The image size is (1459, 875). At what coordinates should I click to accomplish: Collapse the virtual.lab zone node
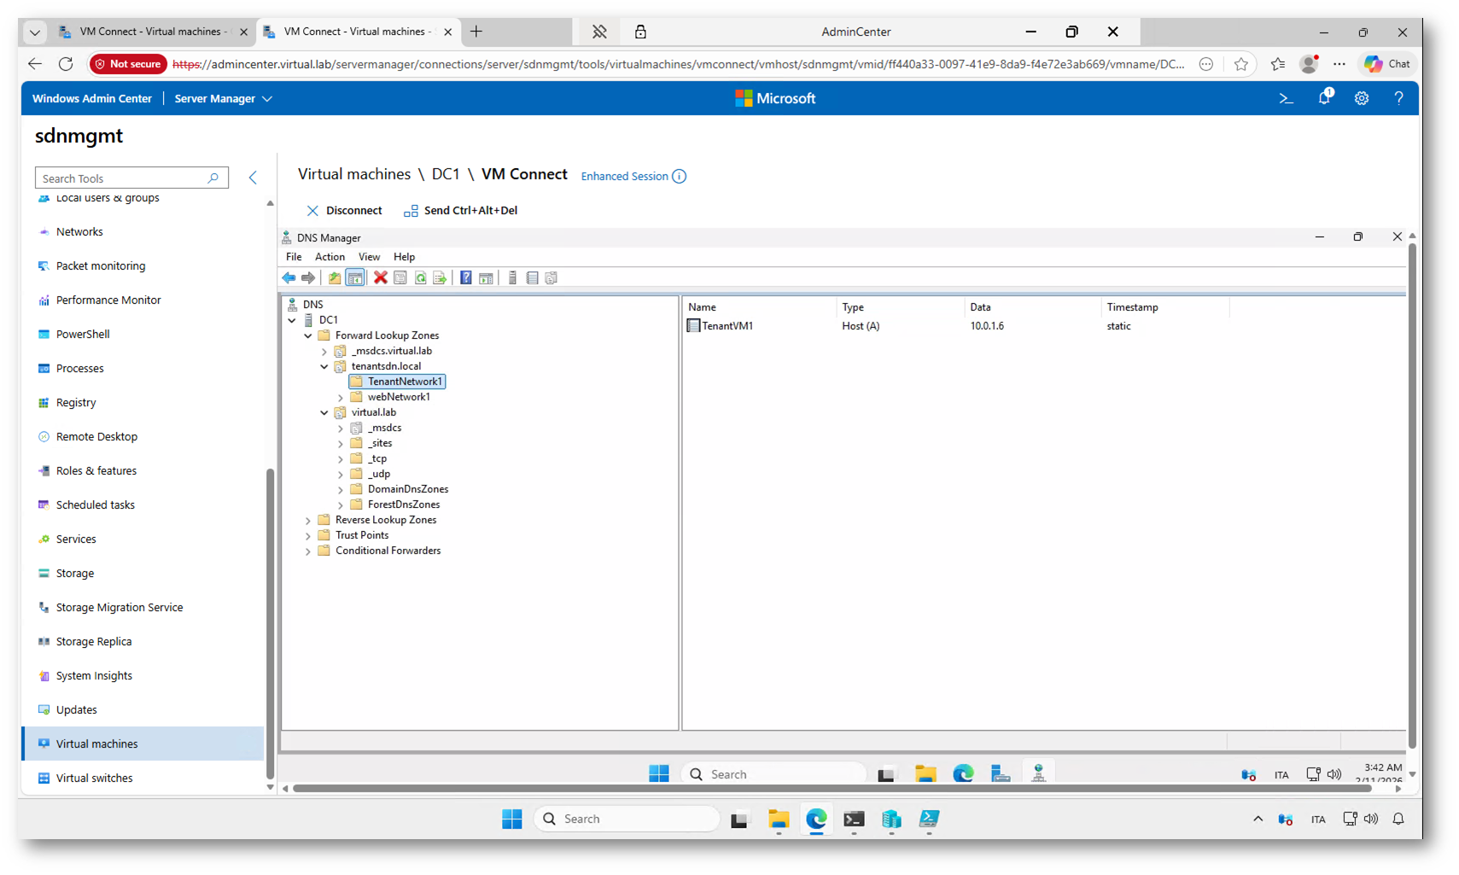(324, 413)
